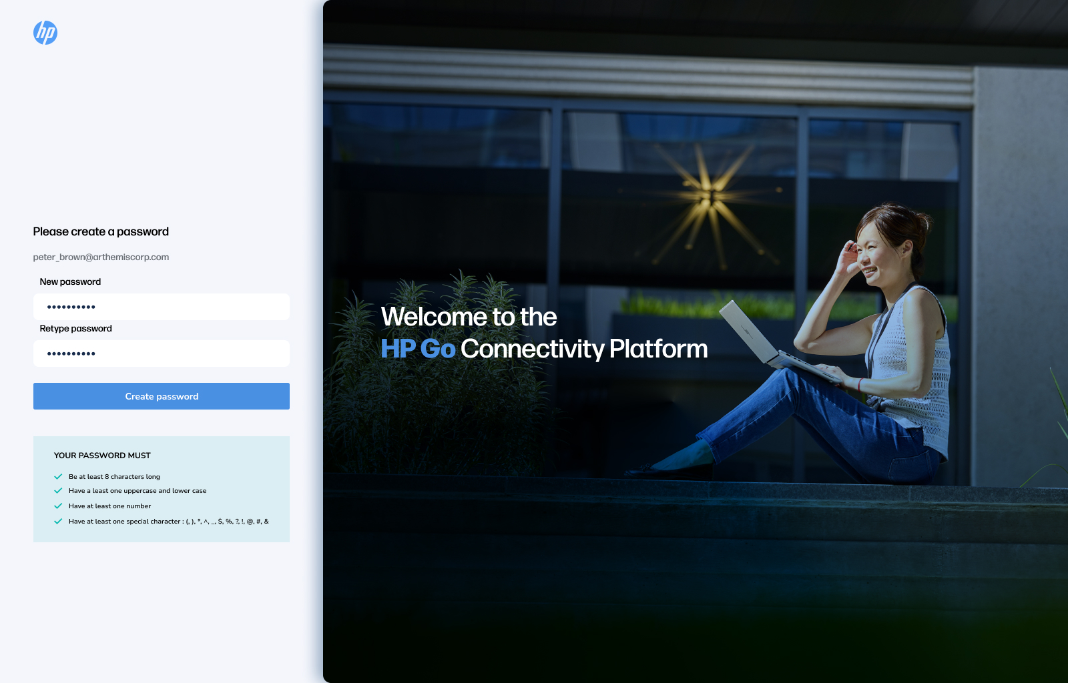Click the 'Please create a password' heading
Image resolution: width=1068 pixels, height=683 pixels.
pos(101,231)
